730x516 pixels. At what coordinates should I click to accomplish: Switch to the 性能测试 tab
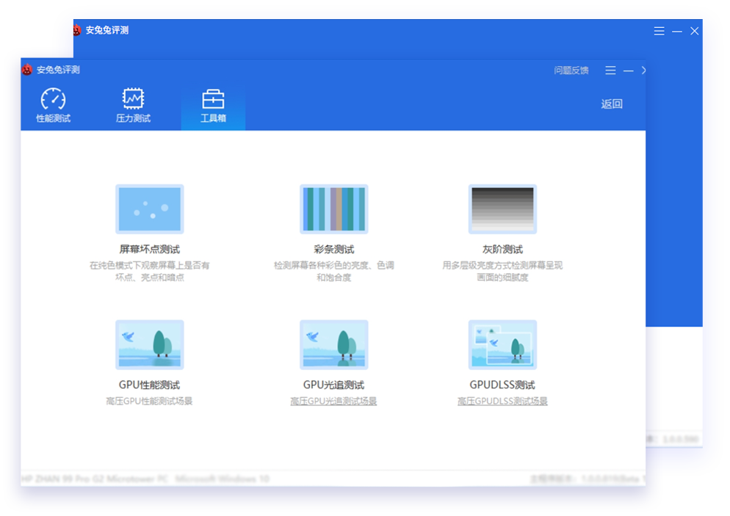point(54,106)
